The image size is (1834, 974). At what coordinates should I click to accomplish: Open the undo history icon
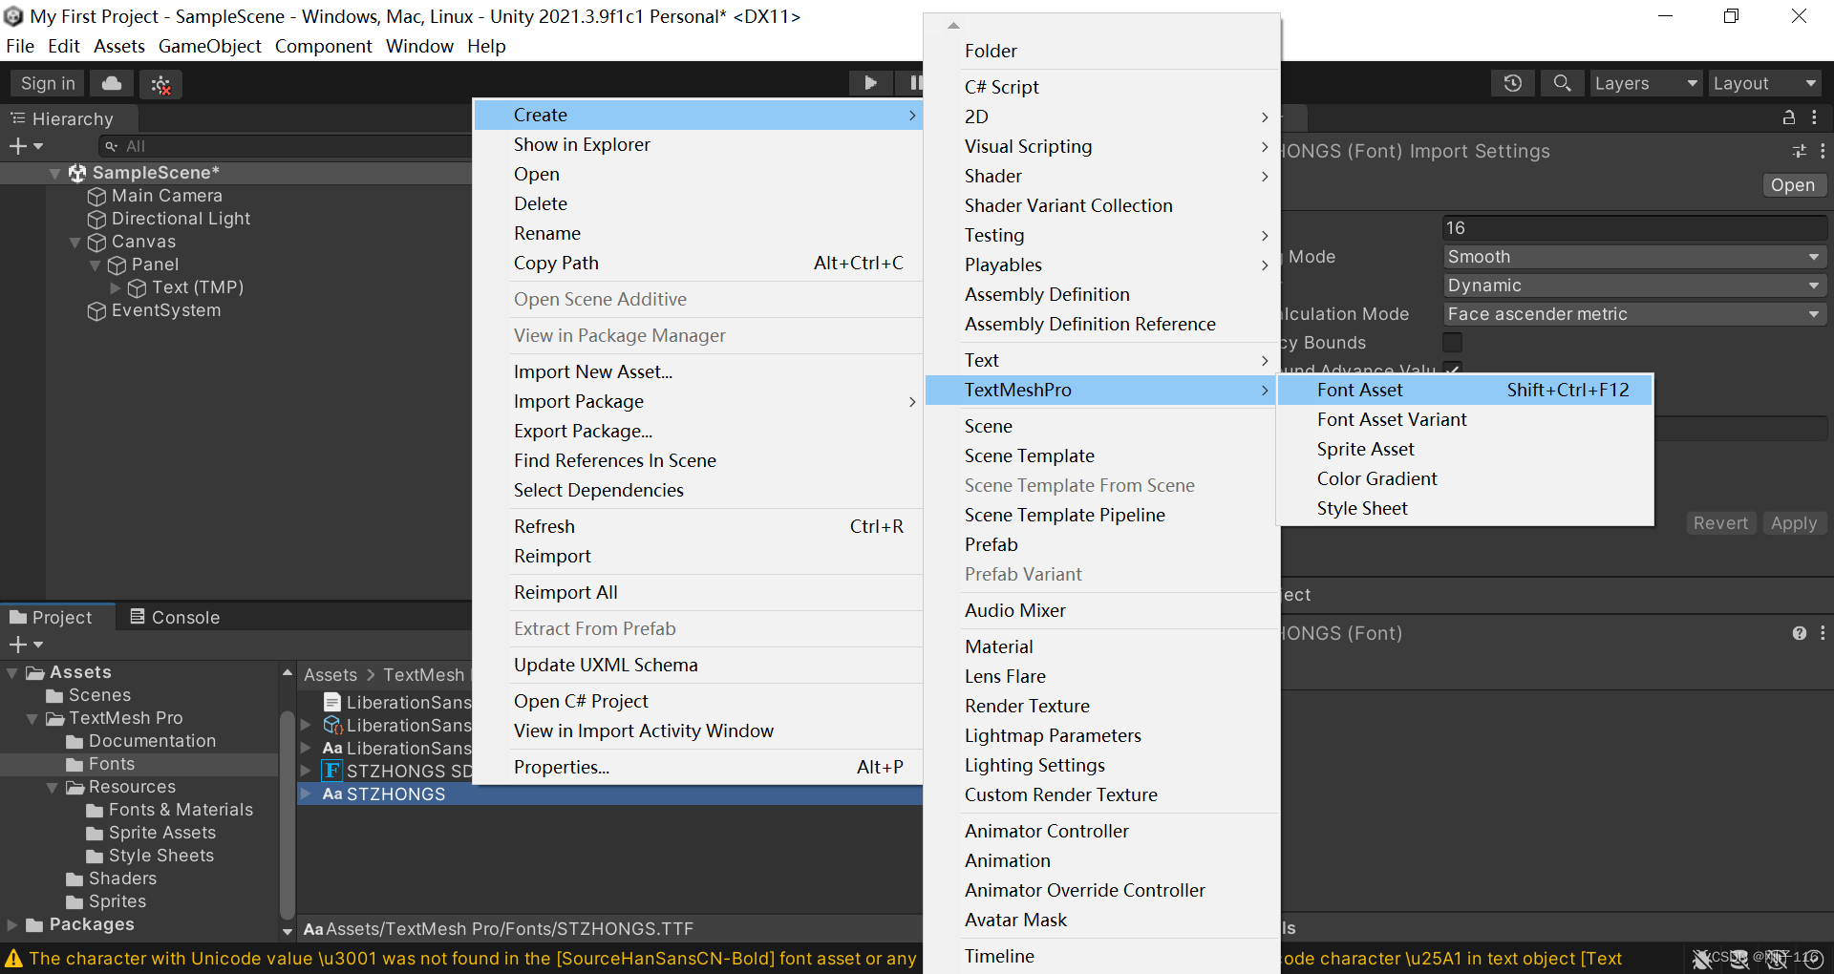tap(1513, 83)
